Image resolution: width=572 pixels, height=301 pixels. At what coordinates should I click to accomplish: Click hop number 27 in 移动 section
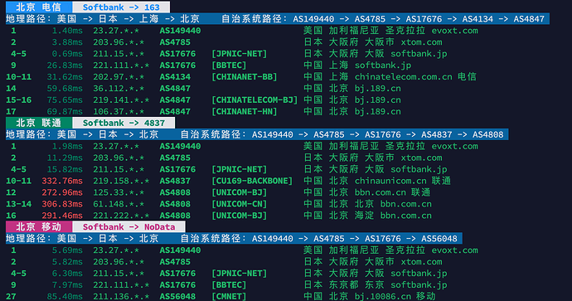click(x=11, y=296)
